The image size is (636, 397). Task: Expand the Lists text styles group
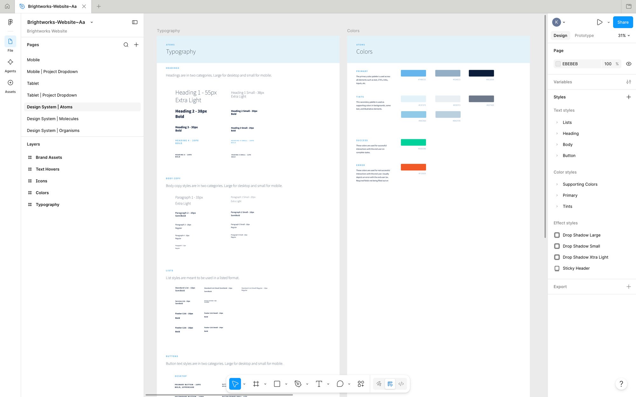tap(557, 122)
